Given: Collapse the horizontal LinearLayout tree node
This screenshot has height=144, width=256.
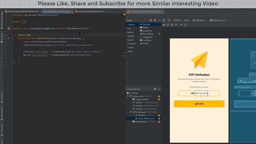Looking at the screenshot, I should pos(131,112).
